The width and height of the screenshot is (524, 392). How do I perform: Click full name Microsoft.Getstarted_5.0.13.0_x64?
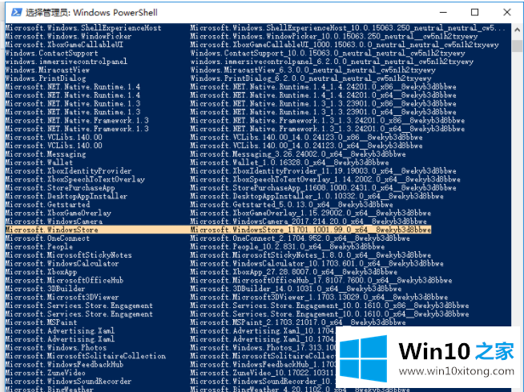[x=292, y=205]
